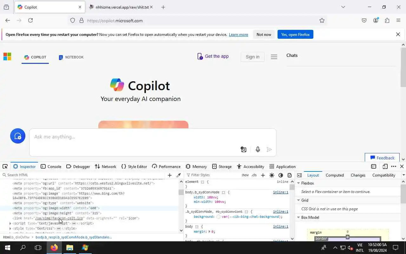Collapse the Box Model section
The image size is (406, 254).
pyautogui.click(x=298, y=217)
